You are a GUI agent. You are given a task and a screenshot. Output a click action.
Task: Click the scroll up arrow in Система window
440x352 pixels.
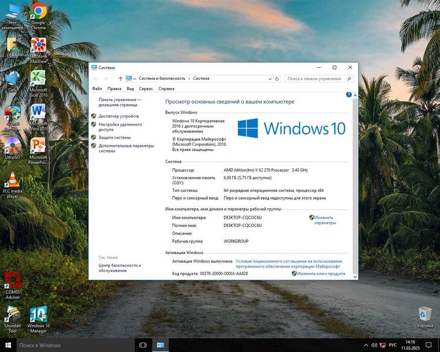point(355,95)
